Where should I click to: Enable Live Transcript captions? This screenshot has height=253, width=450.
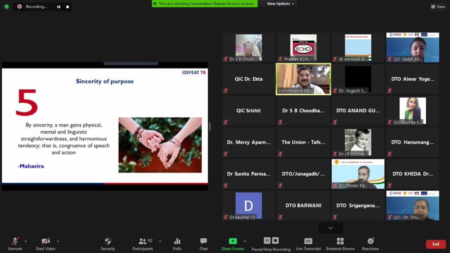308,244
